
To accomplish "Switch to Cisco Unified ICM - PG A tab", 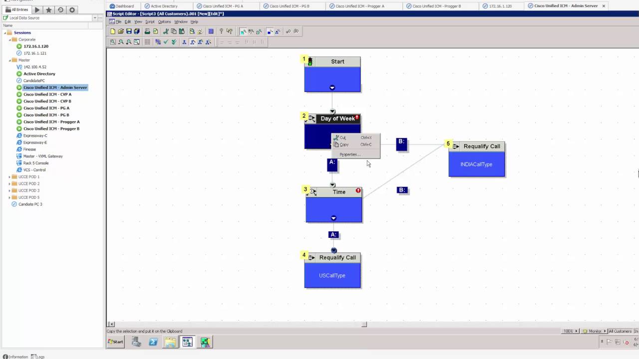I will [223, 6].
